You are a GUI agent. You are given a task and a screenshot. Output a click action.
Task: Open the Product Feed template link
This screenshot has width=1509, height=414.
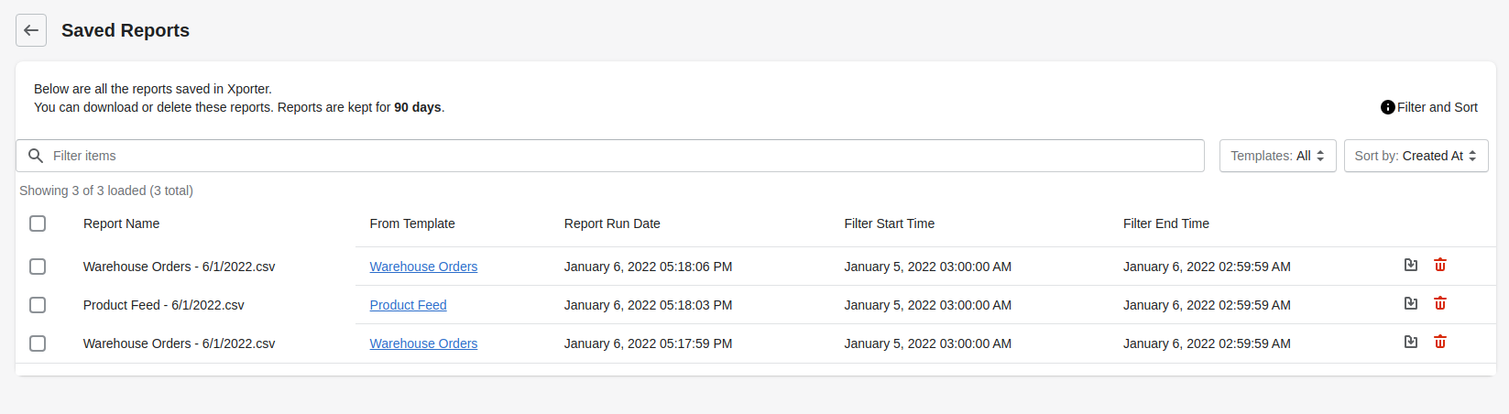(408, 305)
